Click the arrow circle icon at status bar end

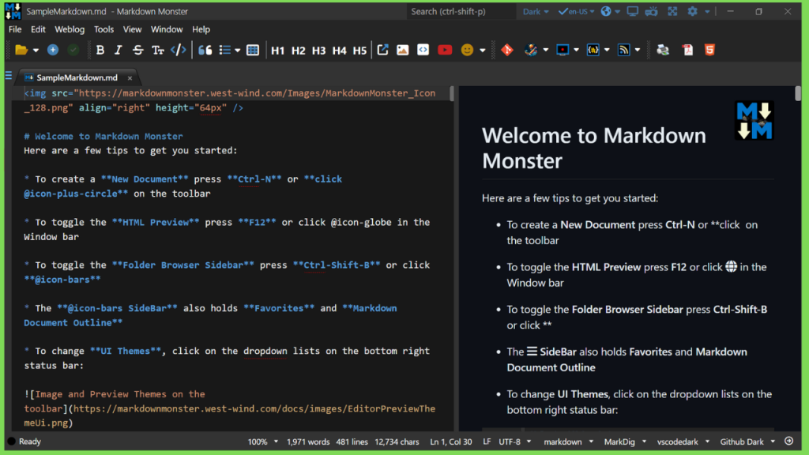[789, 441]
